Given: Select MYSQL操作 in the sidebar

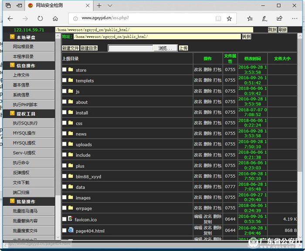Looking at the screenshot, I should [x=29, y=133].
